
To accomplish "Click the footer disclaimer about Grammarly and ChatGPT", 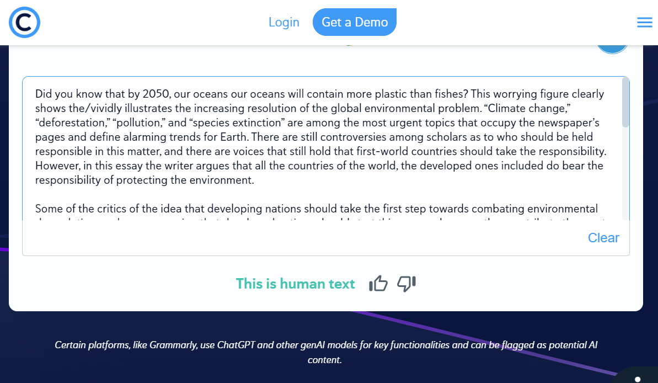I will [x=325, y=352].
